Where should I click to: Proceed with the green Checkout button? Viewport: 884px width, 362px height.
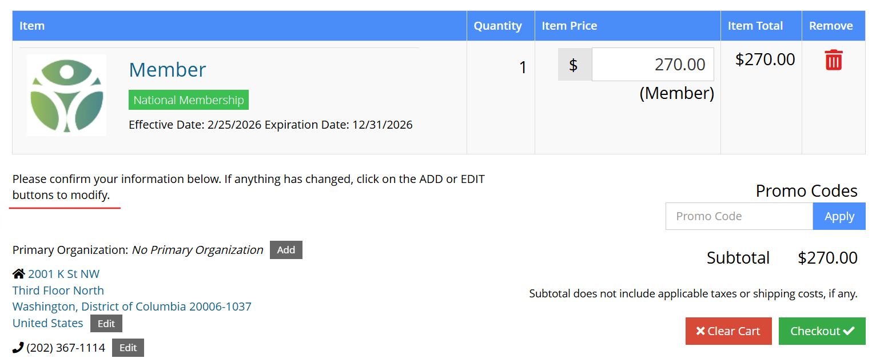pos(822,331)
